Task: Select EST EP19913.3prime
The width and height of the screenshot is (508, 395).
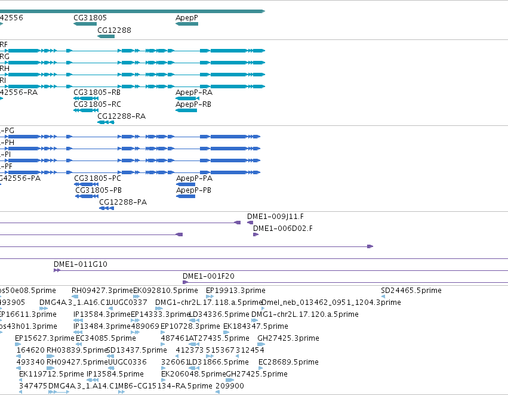Action: coord(236,291)
